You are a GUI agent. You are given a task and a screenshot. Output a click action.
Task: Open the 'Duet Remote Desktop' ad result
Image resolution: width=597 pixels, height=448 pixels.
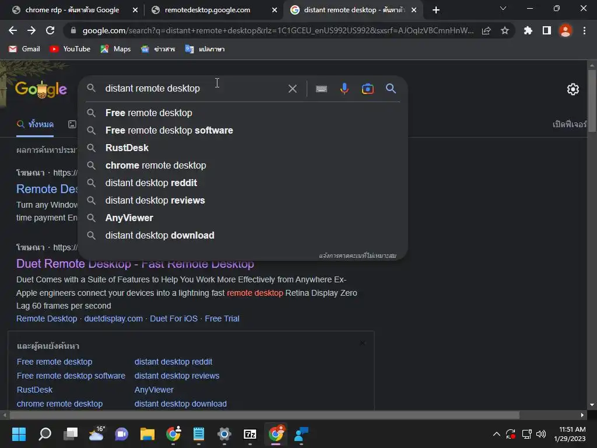click(135, 264)
